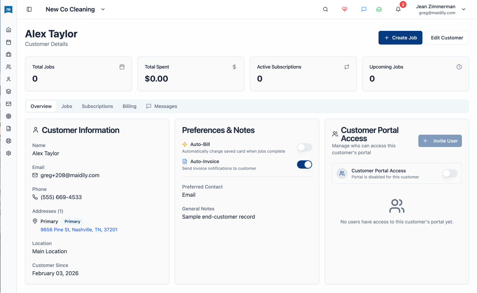Click the envelope Messaging icon in the sidebar
Viewport: 477px width, 293px height.
[8, 103]
